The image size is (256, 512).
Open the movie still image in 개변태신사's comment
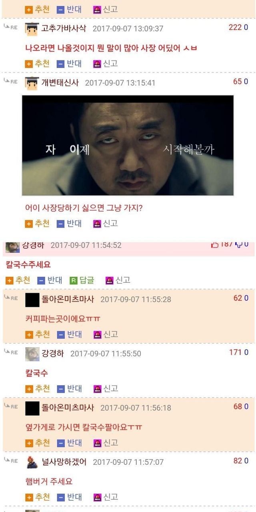[x=128, y=145]
